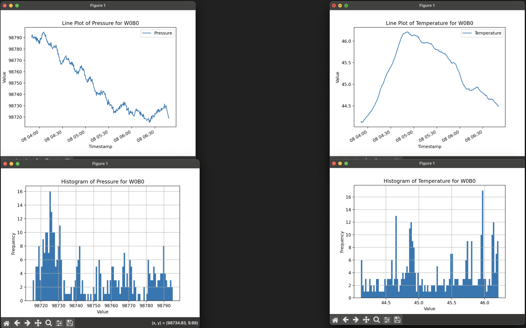Click 14 y-tick in Temperature histogram
This screenshot has width=526, height=328.
[x=348, y=210]
